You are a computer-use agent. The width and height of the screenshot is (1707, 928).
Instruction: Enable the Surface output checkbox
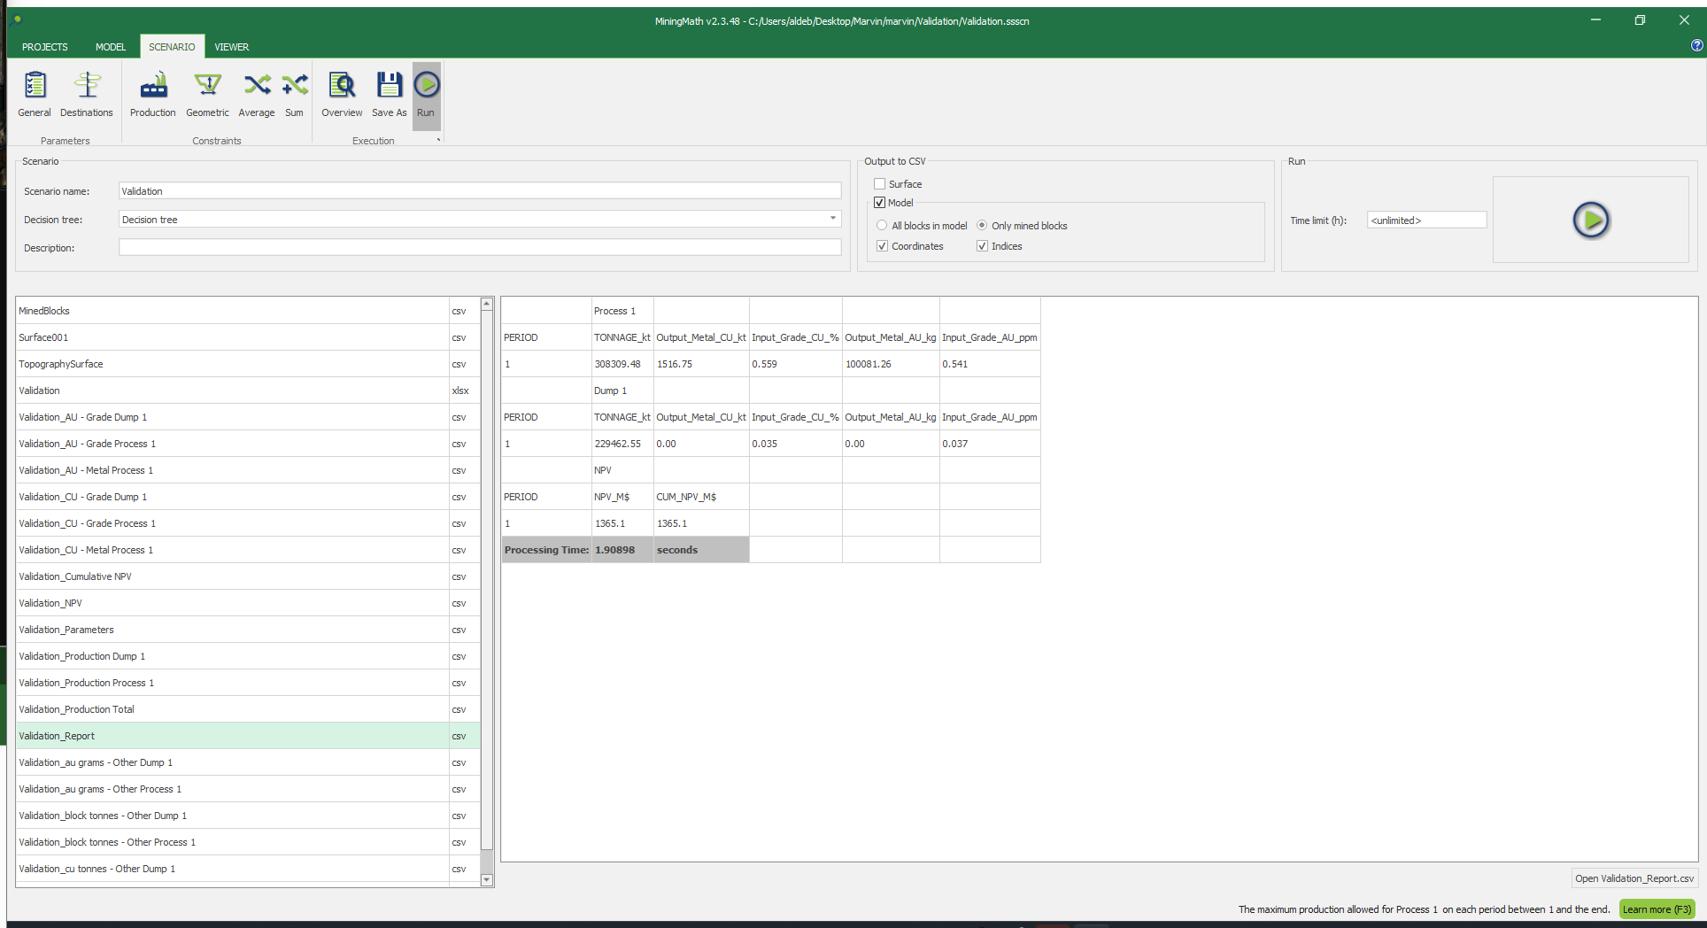coord(880,184)
